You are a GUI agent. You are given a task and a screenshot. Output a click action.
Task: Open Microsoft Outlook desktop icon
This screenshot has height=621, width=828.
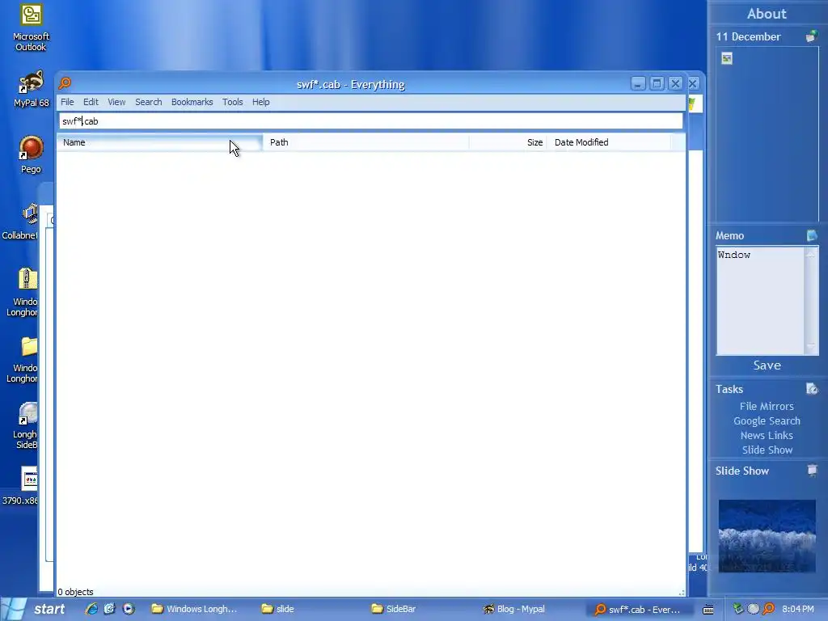[x=32, y=28]
